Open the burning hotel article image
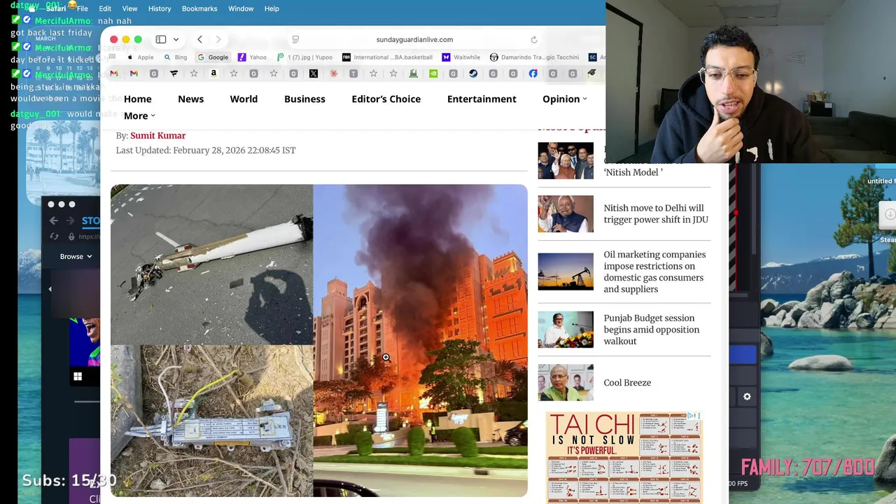Image resolution: width=896 pixels, height=504 pixels. pos(420,340)
